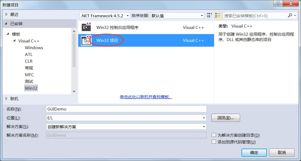The height and width of the screenshot is (161, 301).
Task: Enable 为解决方案创建目录 checkbox
Action: (214, 135)
